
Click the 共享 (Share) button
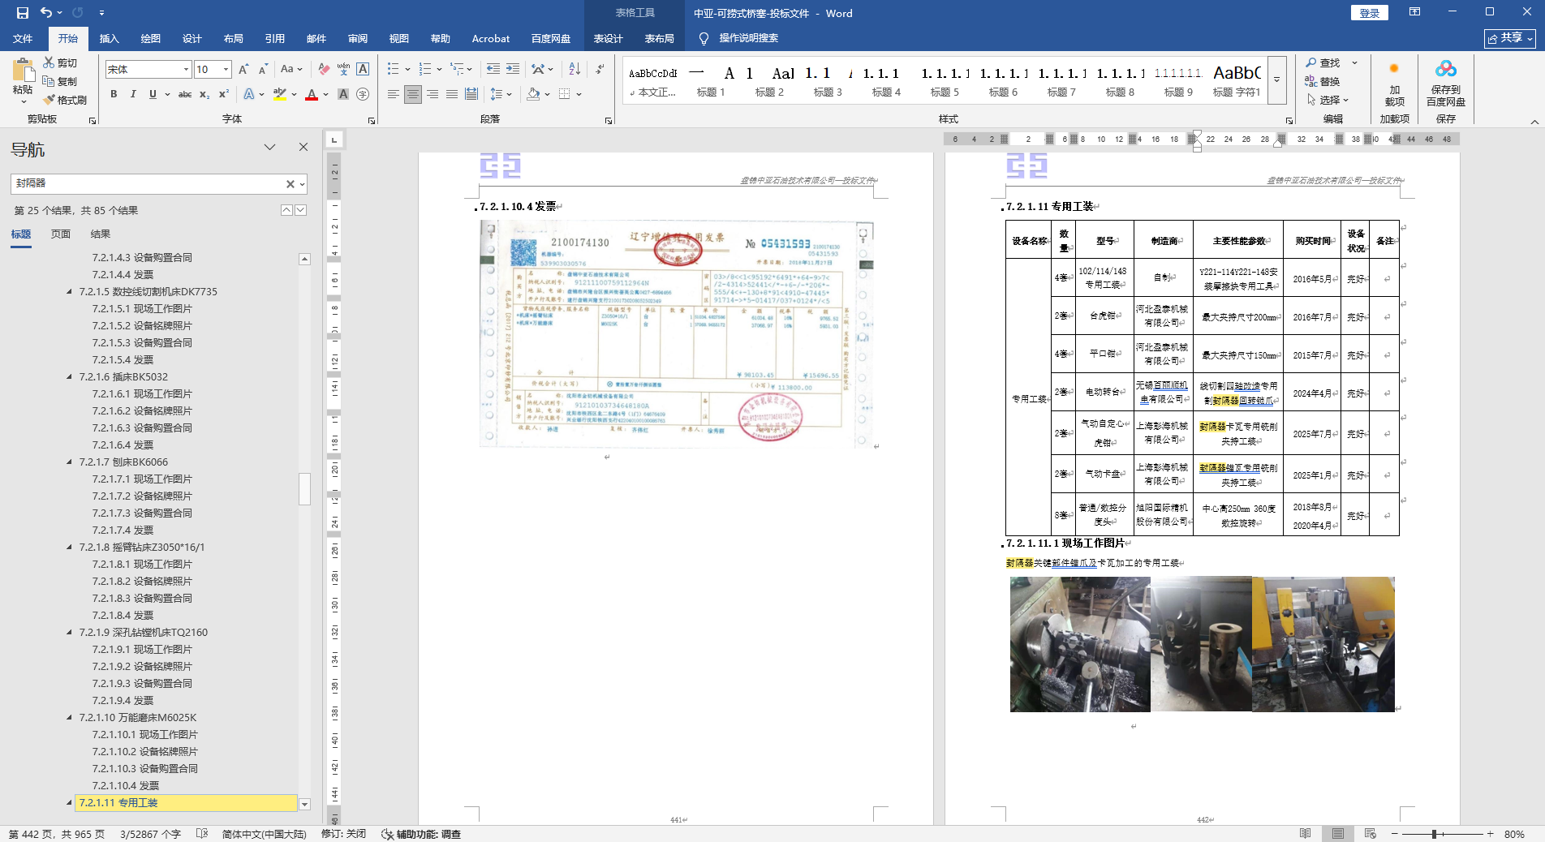[1509, 38]
